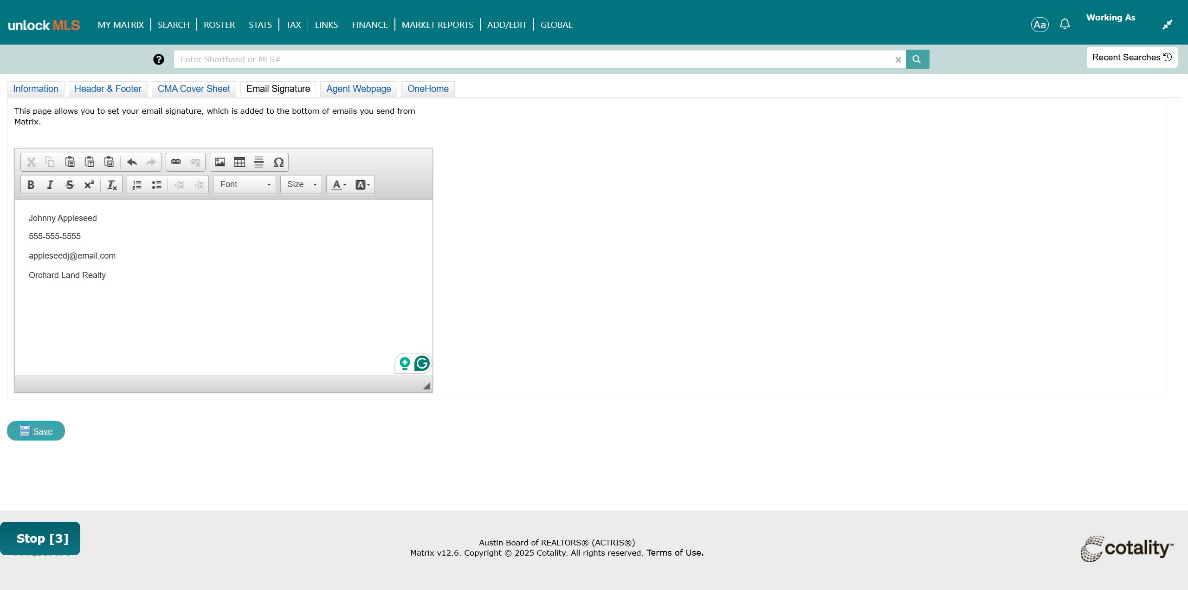Click the Cut icon in editor toolbar
This screenshot has width=1188, height=590.
31,162
